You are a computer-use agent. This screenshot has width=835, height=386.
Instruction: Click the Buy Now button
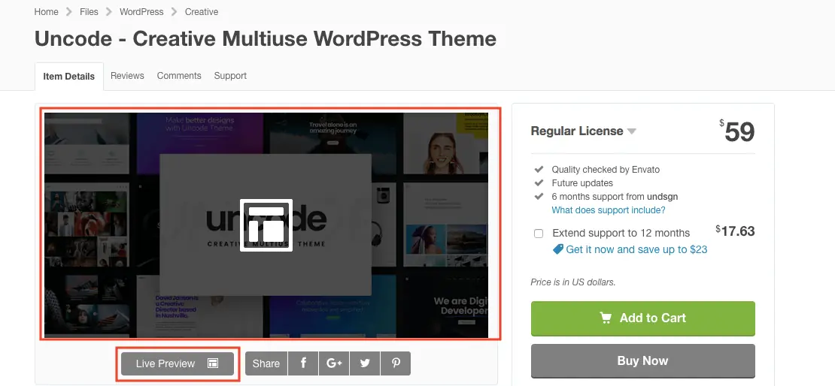(642, 361)
